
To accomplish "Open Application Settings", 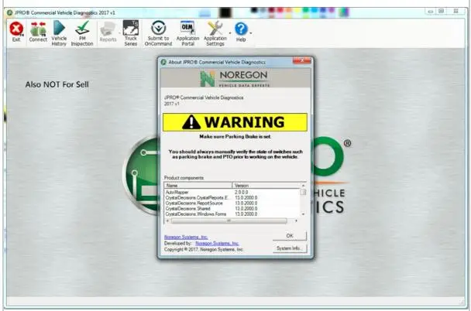I will coord(215,33).
